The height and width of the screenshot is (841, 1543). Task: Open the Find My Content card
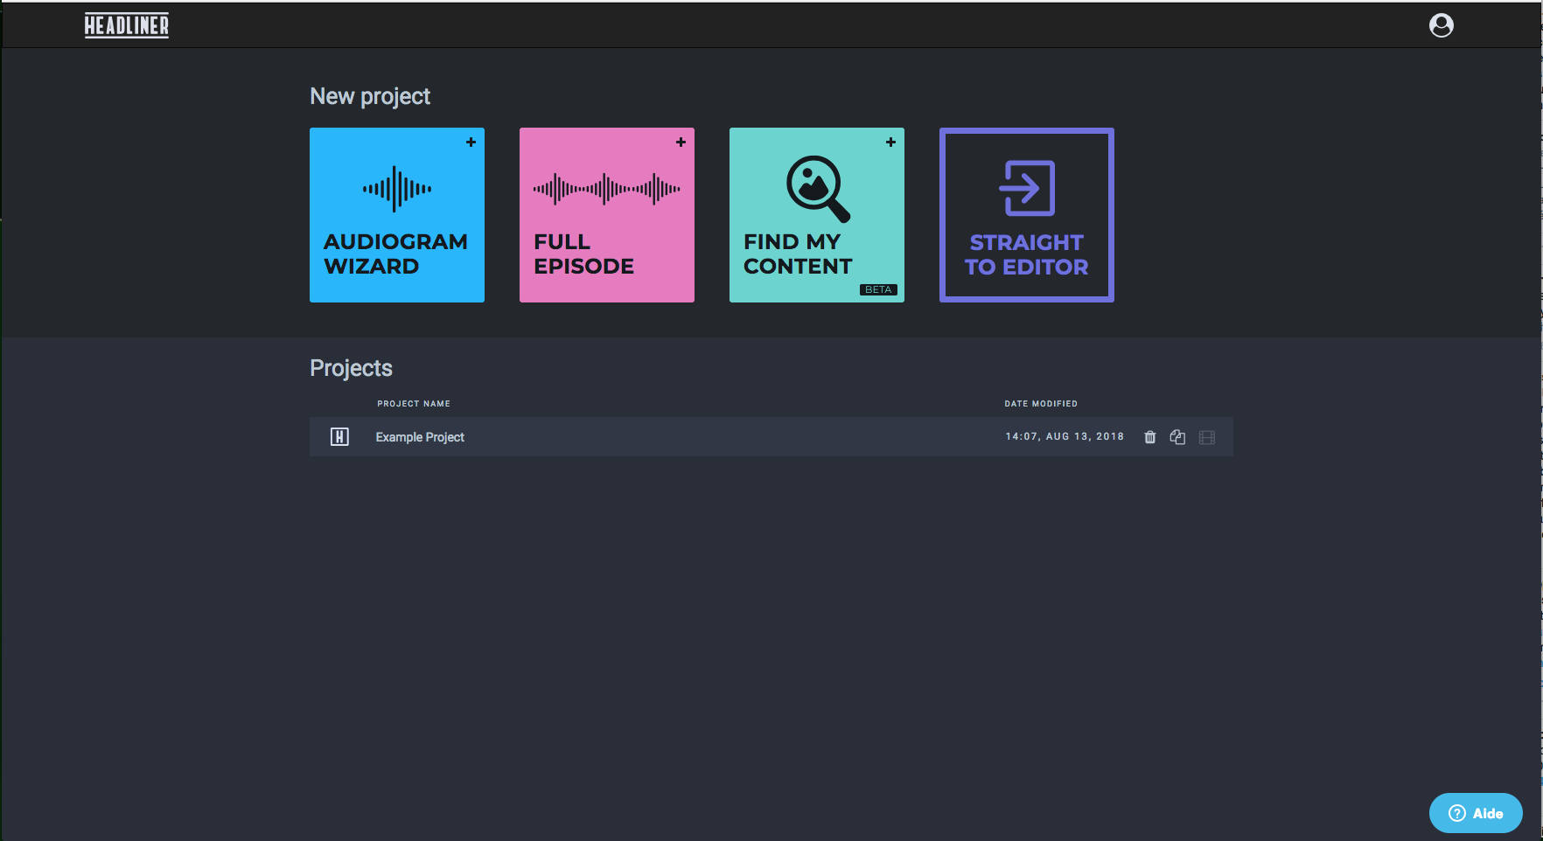coord(817,215)
